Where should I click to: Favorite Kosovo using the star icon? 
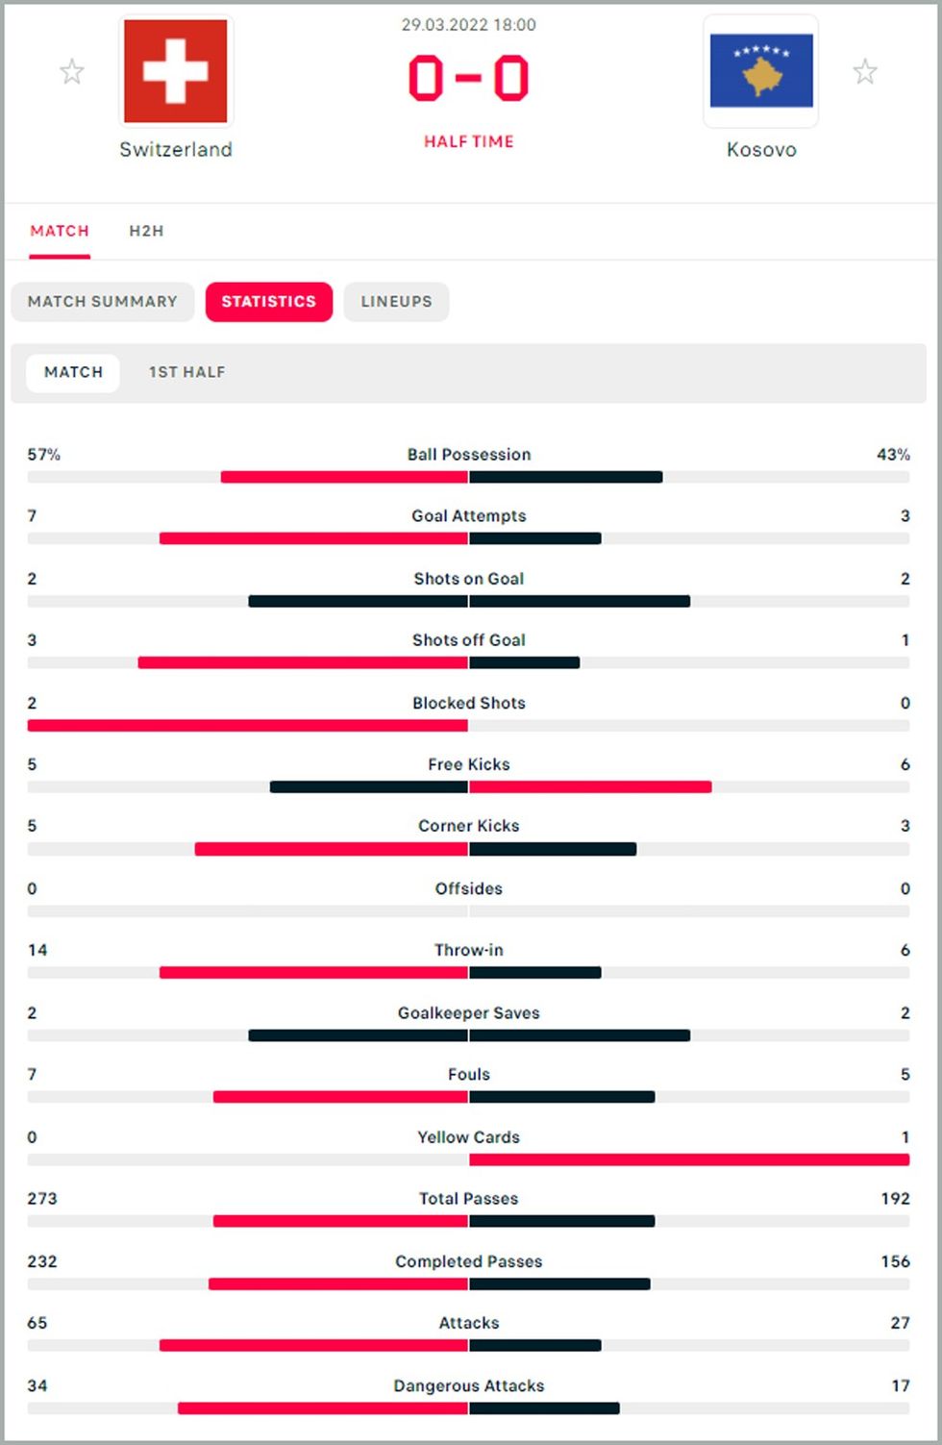coord(866,70)
